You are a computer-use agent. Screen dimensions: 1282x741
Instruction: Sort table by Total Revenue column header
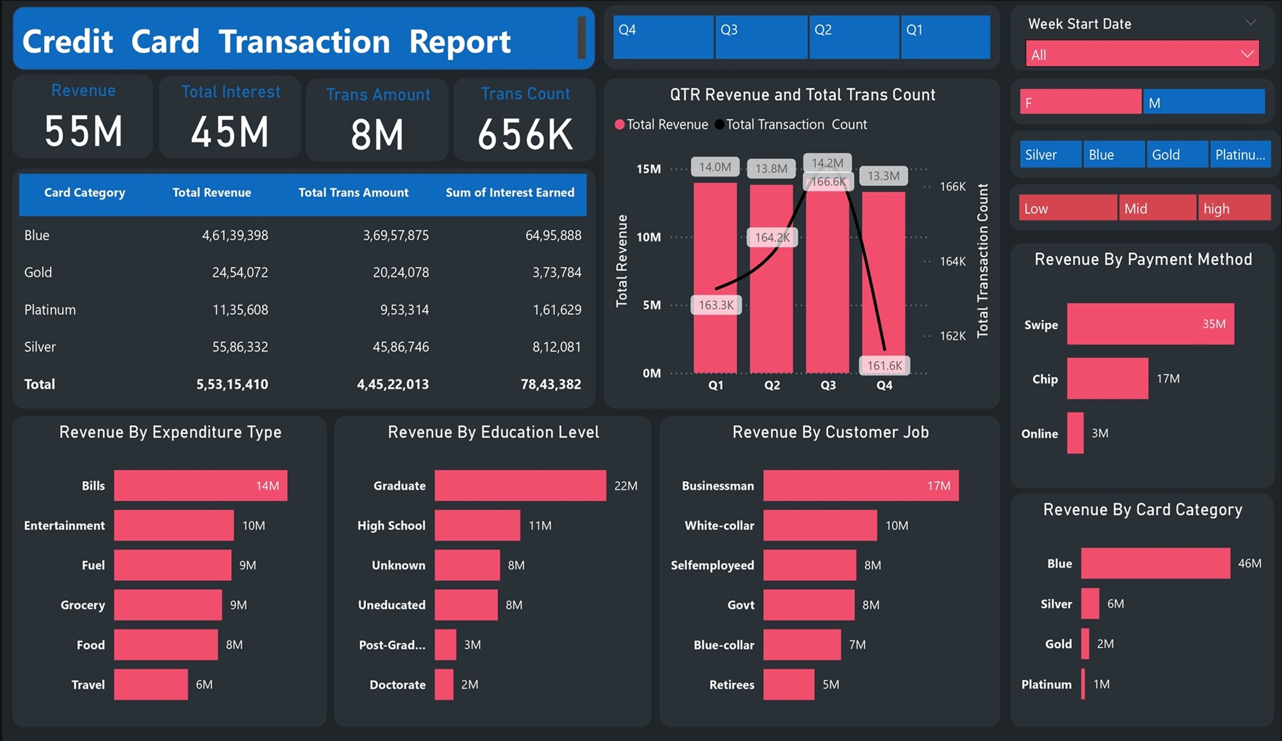pos(211,193)
